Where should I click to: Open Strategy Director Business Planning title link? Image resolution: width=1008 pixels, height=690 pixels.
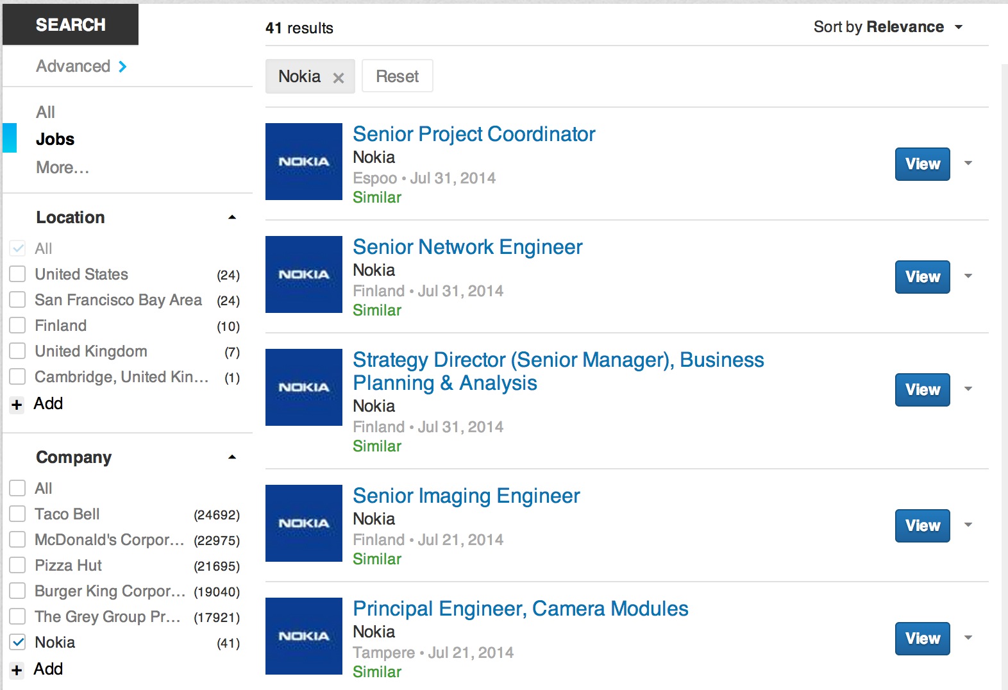click(x=558, y=371)
